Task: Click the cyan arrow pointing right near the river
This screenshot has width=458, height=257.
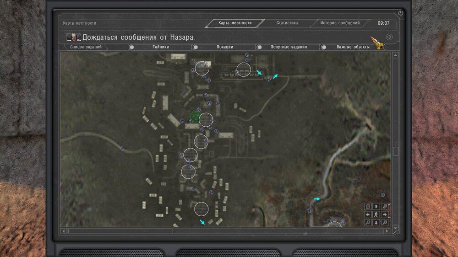Action: pyautogui.click(x=316, y=199)
